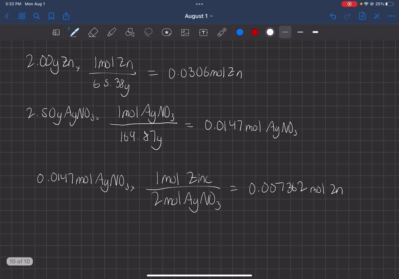Image resolution: width=399 pixels, height=279 pixels.
Task: Activate the lasso selection tool
Action: coord(148,32)
